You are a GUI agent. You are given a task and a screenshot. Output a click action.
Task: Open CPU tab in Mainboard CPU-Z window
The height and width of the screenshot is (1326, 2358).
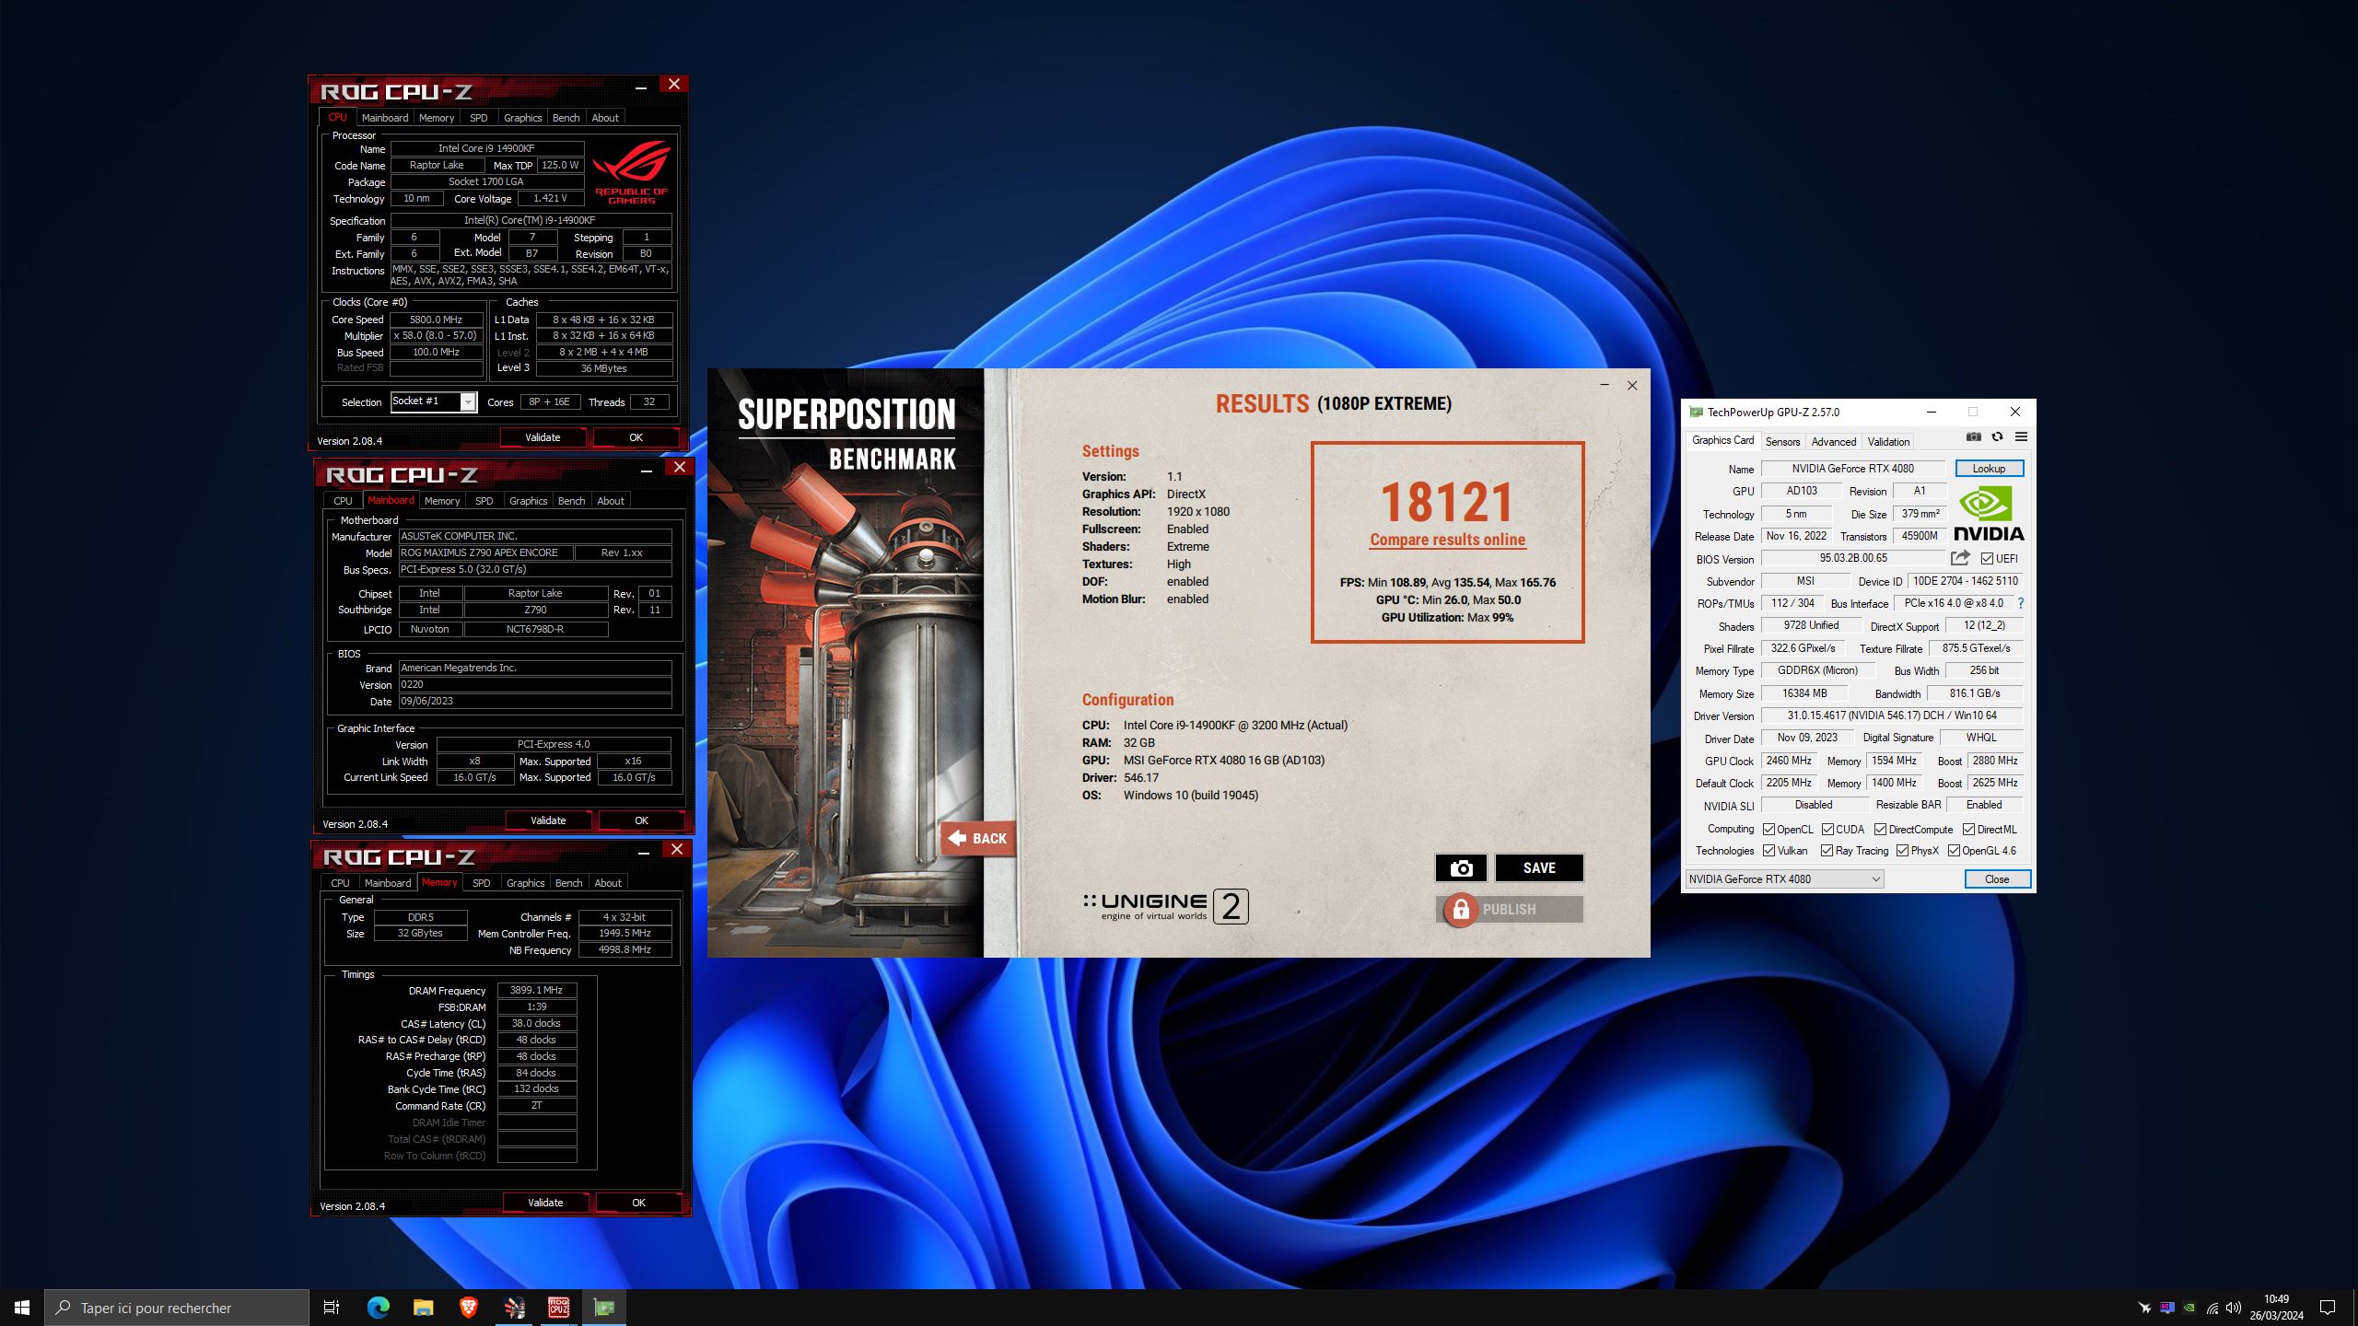[343, 501]
